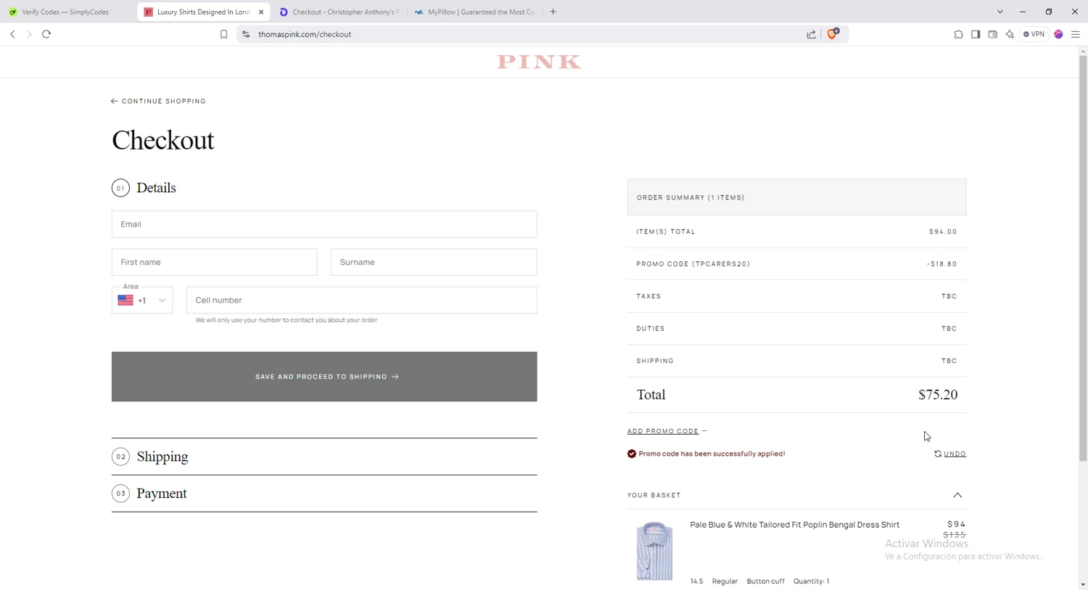Click the Add Promo Code link
The height and width of the screenshot is (590, 1088).
point(663,431)
